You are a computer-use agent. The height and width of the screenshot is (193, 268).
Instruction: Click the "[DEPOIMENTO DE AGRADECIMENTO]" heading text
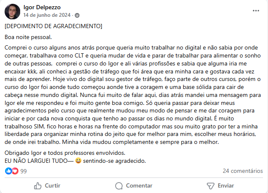pyautogui.click(x=53, y=26)
